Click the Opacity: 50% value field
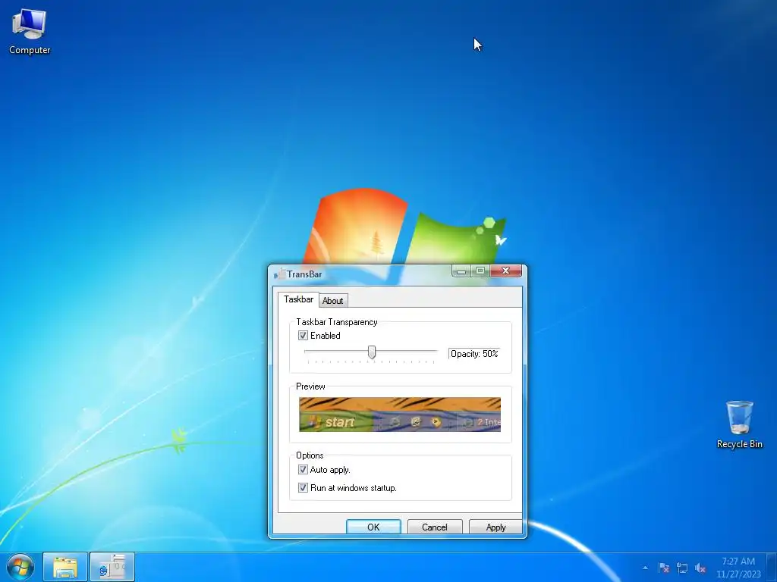This screenshot has width=777, height=582. [x=474, y=354]
